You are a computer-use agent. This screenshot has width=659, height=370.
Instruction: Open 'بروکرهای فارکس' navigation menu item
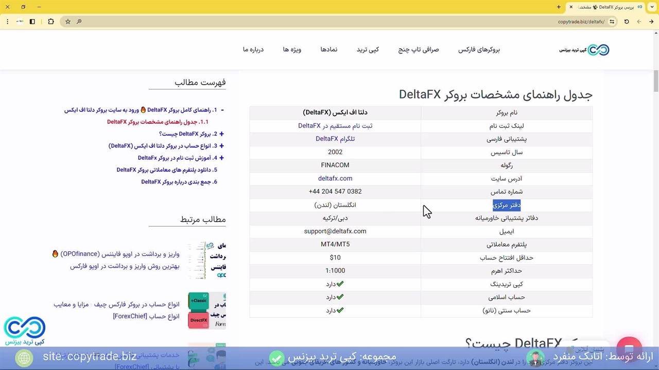[479, 50]
